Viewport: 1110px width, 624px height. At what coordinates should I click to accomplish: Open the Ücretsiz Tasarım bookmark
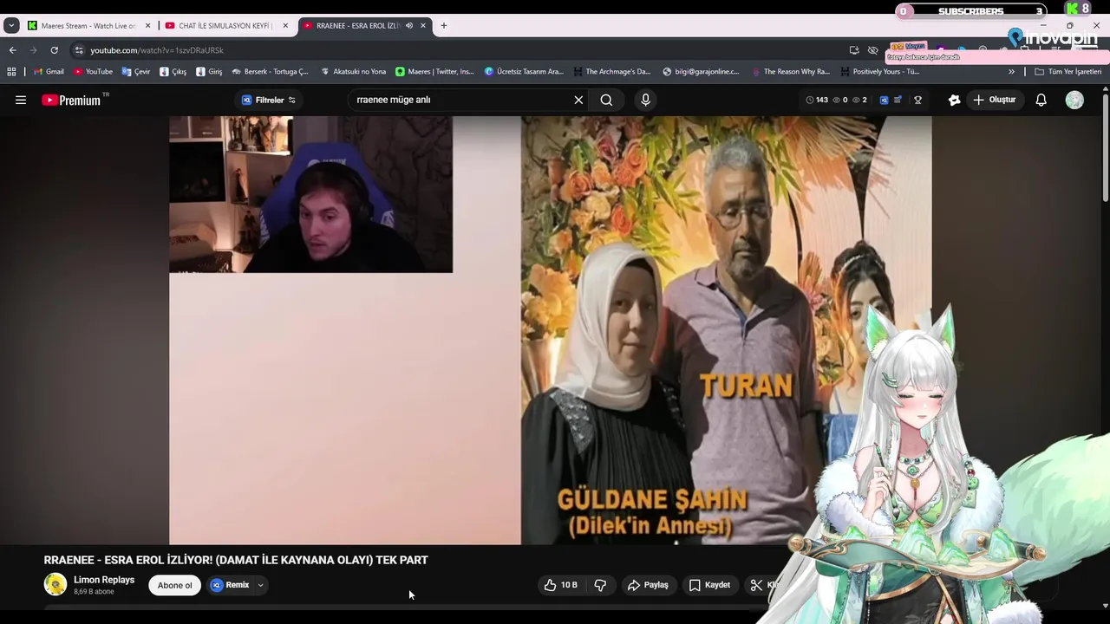[x=524, y=72]
